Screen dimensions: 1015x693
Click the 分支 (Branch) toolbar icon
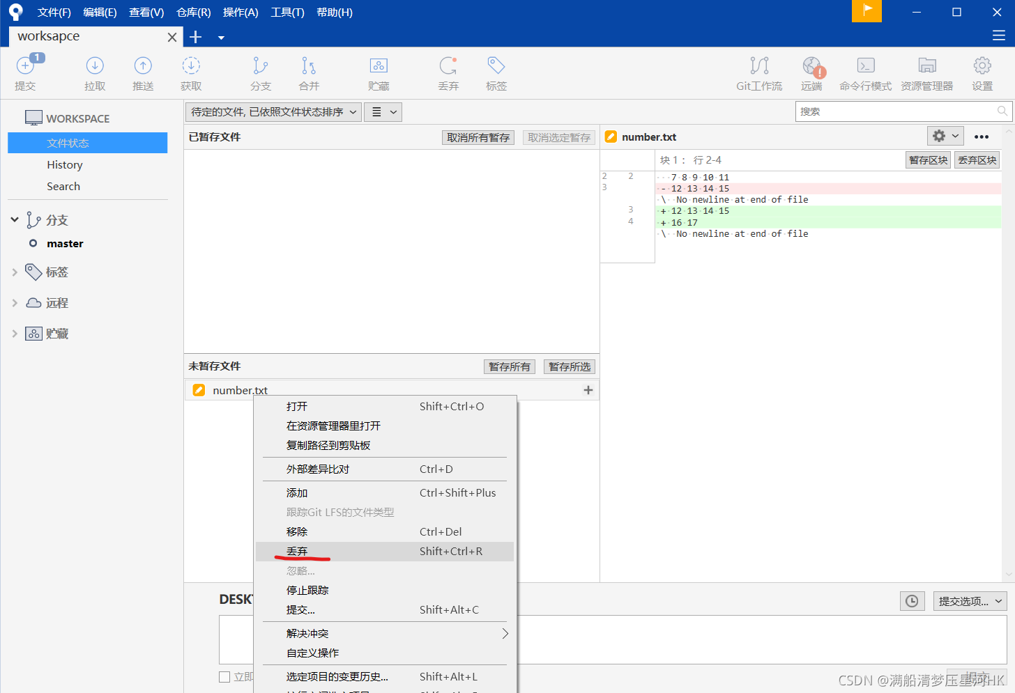[x=260, y=65]
